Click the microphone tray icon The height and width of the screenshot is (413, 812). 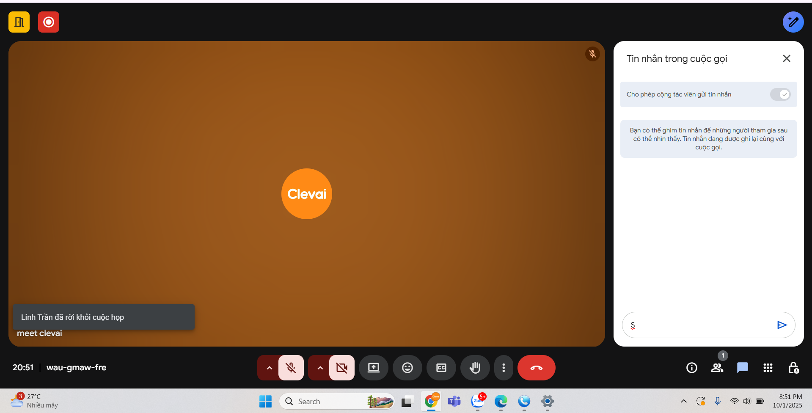pos(718,401)
